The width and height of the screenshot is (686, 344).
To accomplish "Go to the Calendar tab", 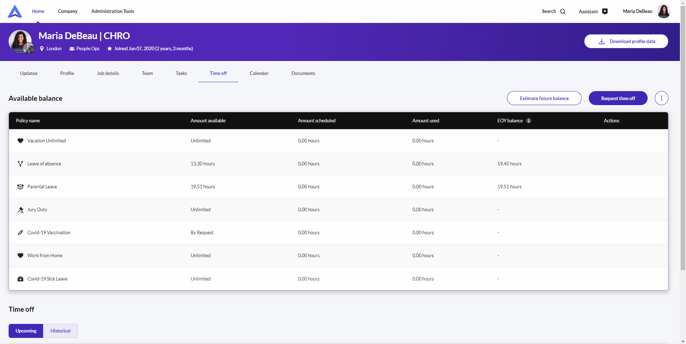I will tap(259, 74).
